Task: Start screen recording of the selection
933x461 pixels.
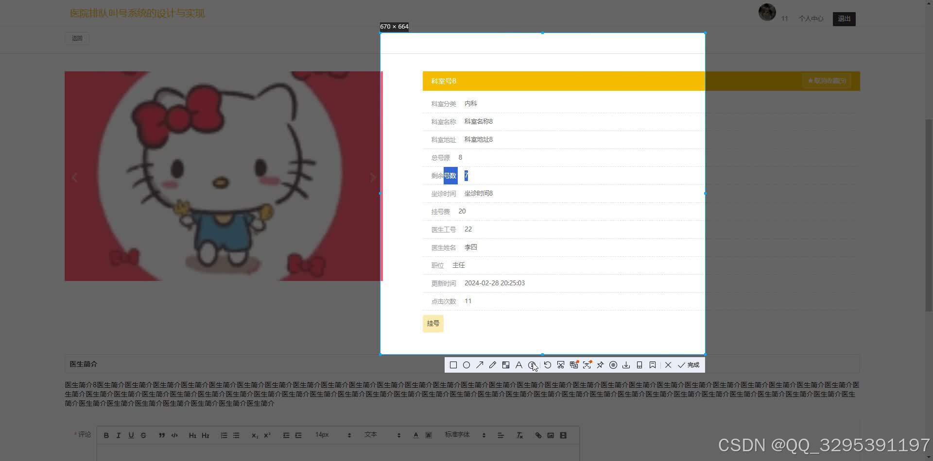Action: click(x=613, y=365)
